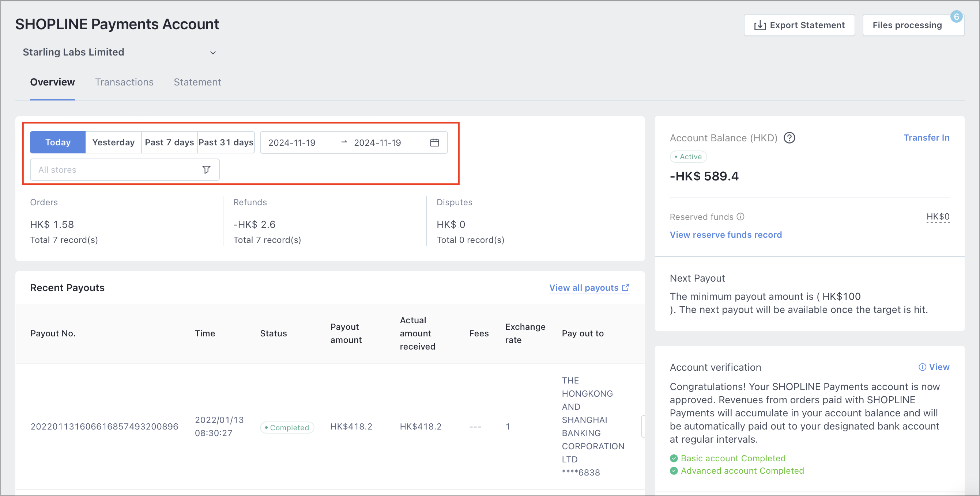Click the Pay out to bank name cell
This screenshot has height=496, width=980.
coord(593,427)
